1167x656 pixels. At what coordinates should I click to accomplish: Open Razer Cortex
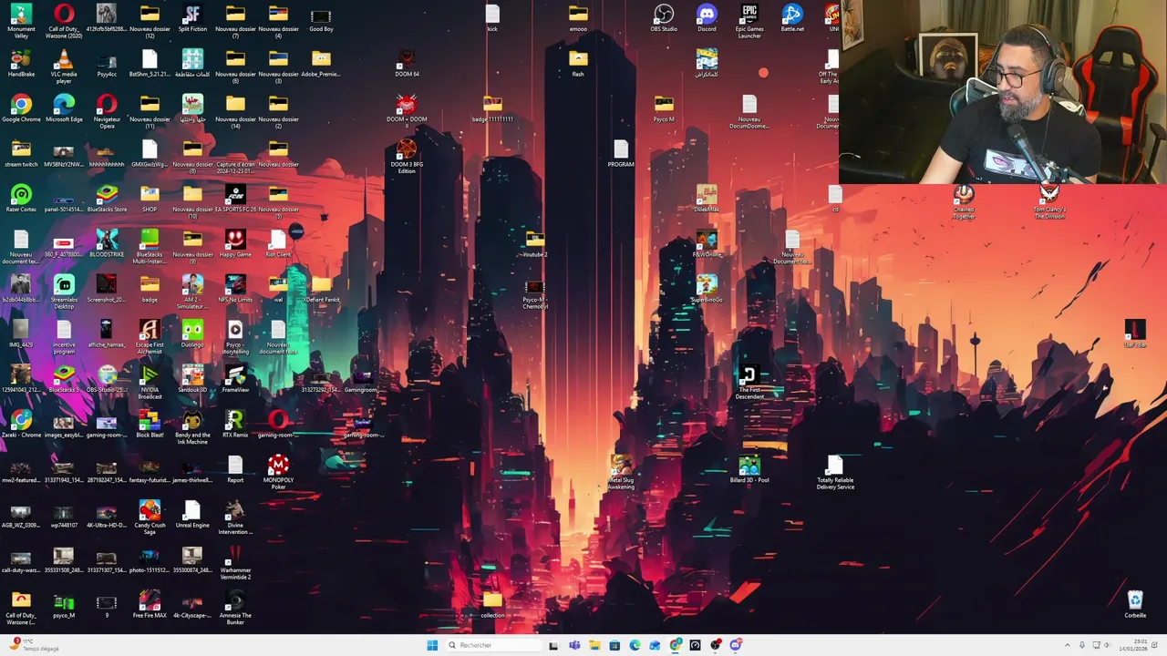21,199
